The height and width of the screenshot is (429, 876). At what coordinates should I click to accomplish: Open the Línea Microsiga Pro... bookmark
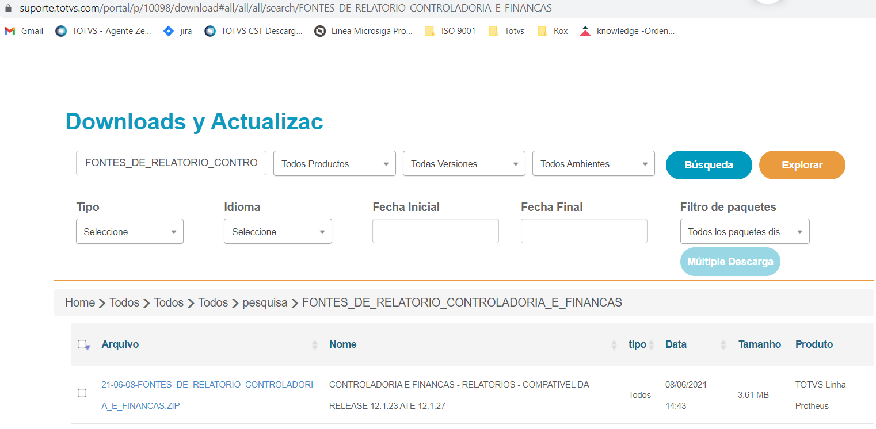(x=363, y=31)
